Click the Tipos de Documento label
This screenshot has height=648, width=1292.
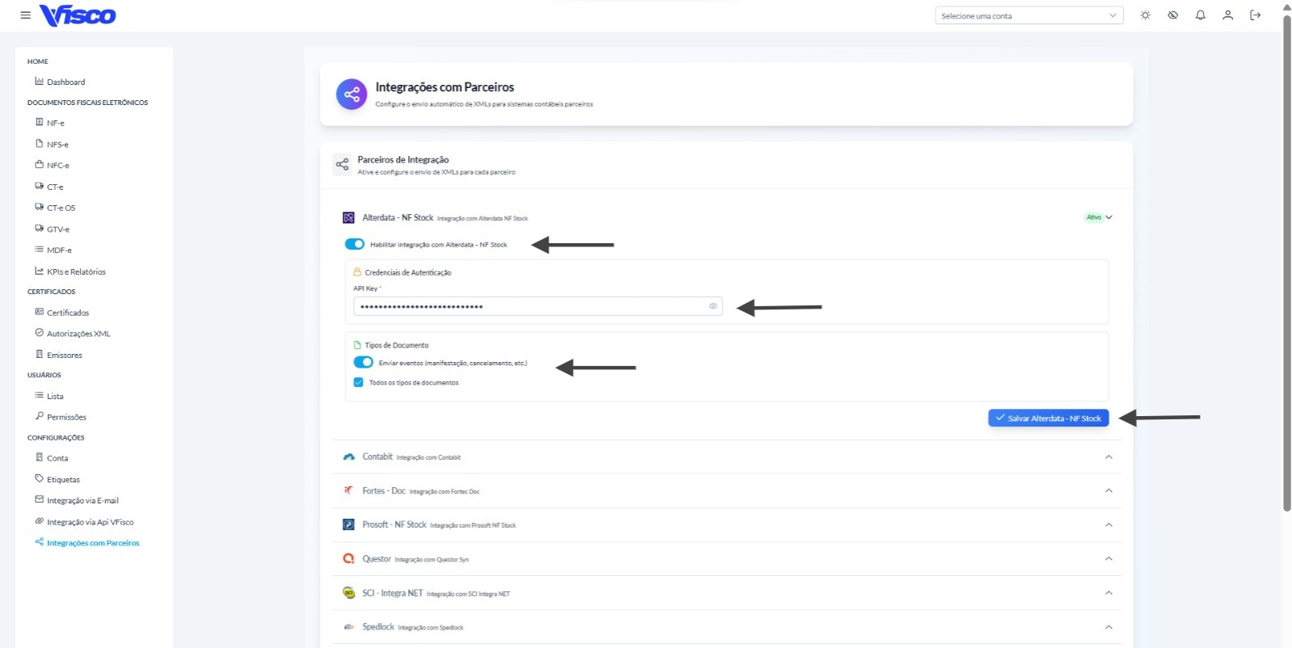click(397, 345)
